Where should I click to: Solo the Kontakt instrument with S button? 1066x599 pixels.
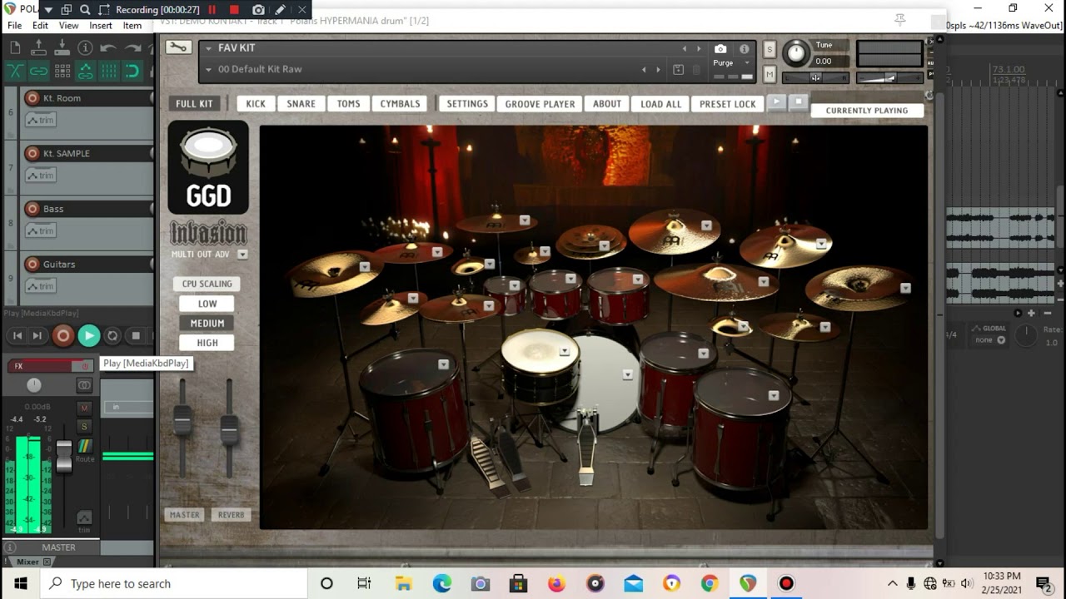(770, 50)
